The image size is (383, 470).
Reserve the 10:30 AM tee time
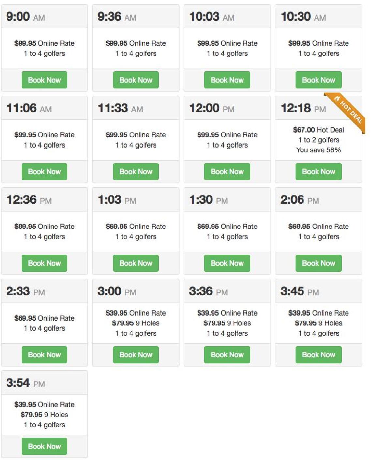[x=318, y=80]
